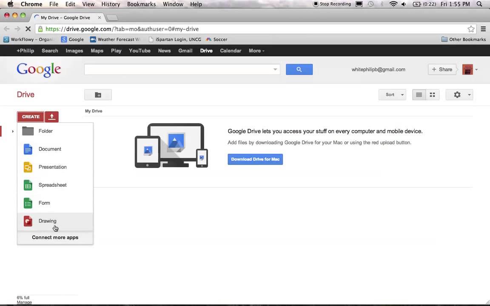This screenshot has height=306, width=490.
Task: Open Images in the Google bar
Action: tap(74, 51)
